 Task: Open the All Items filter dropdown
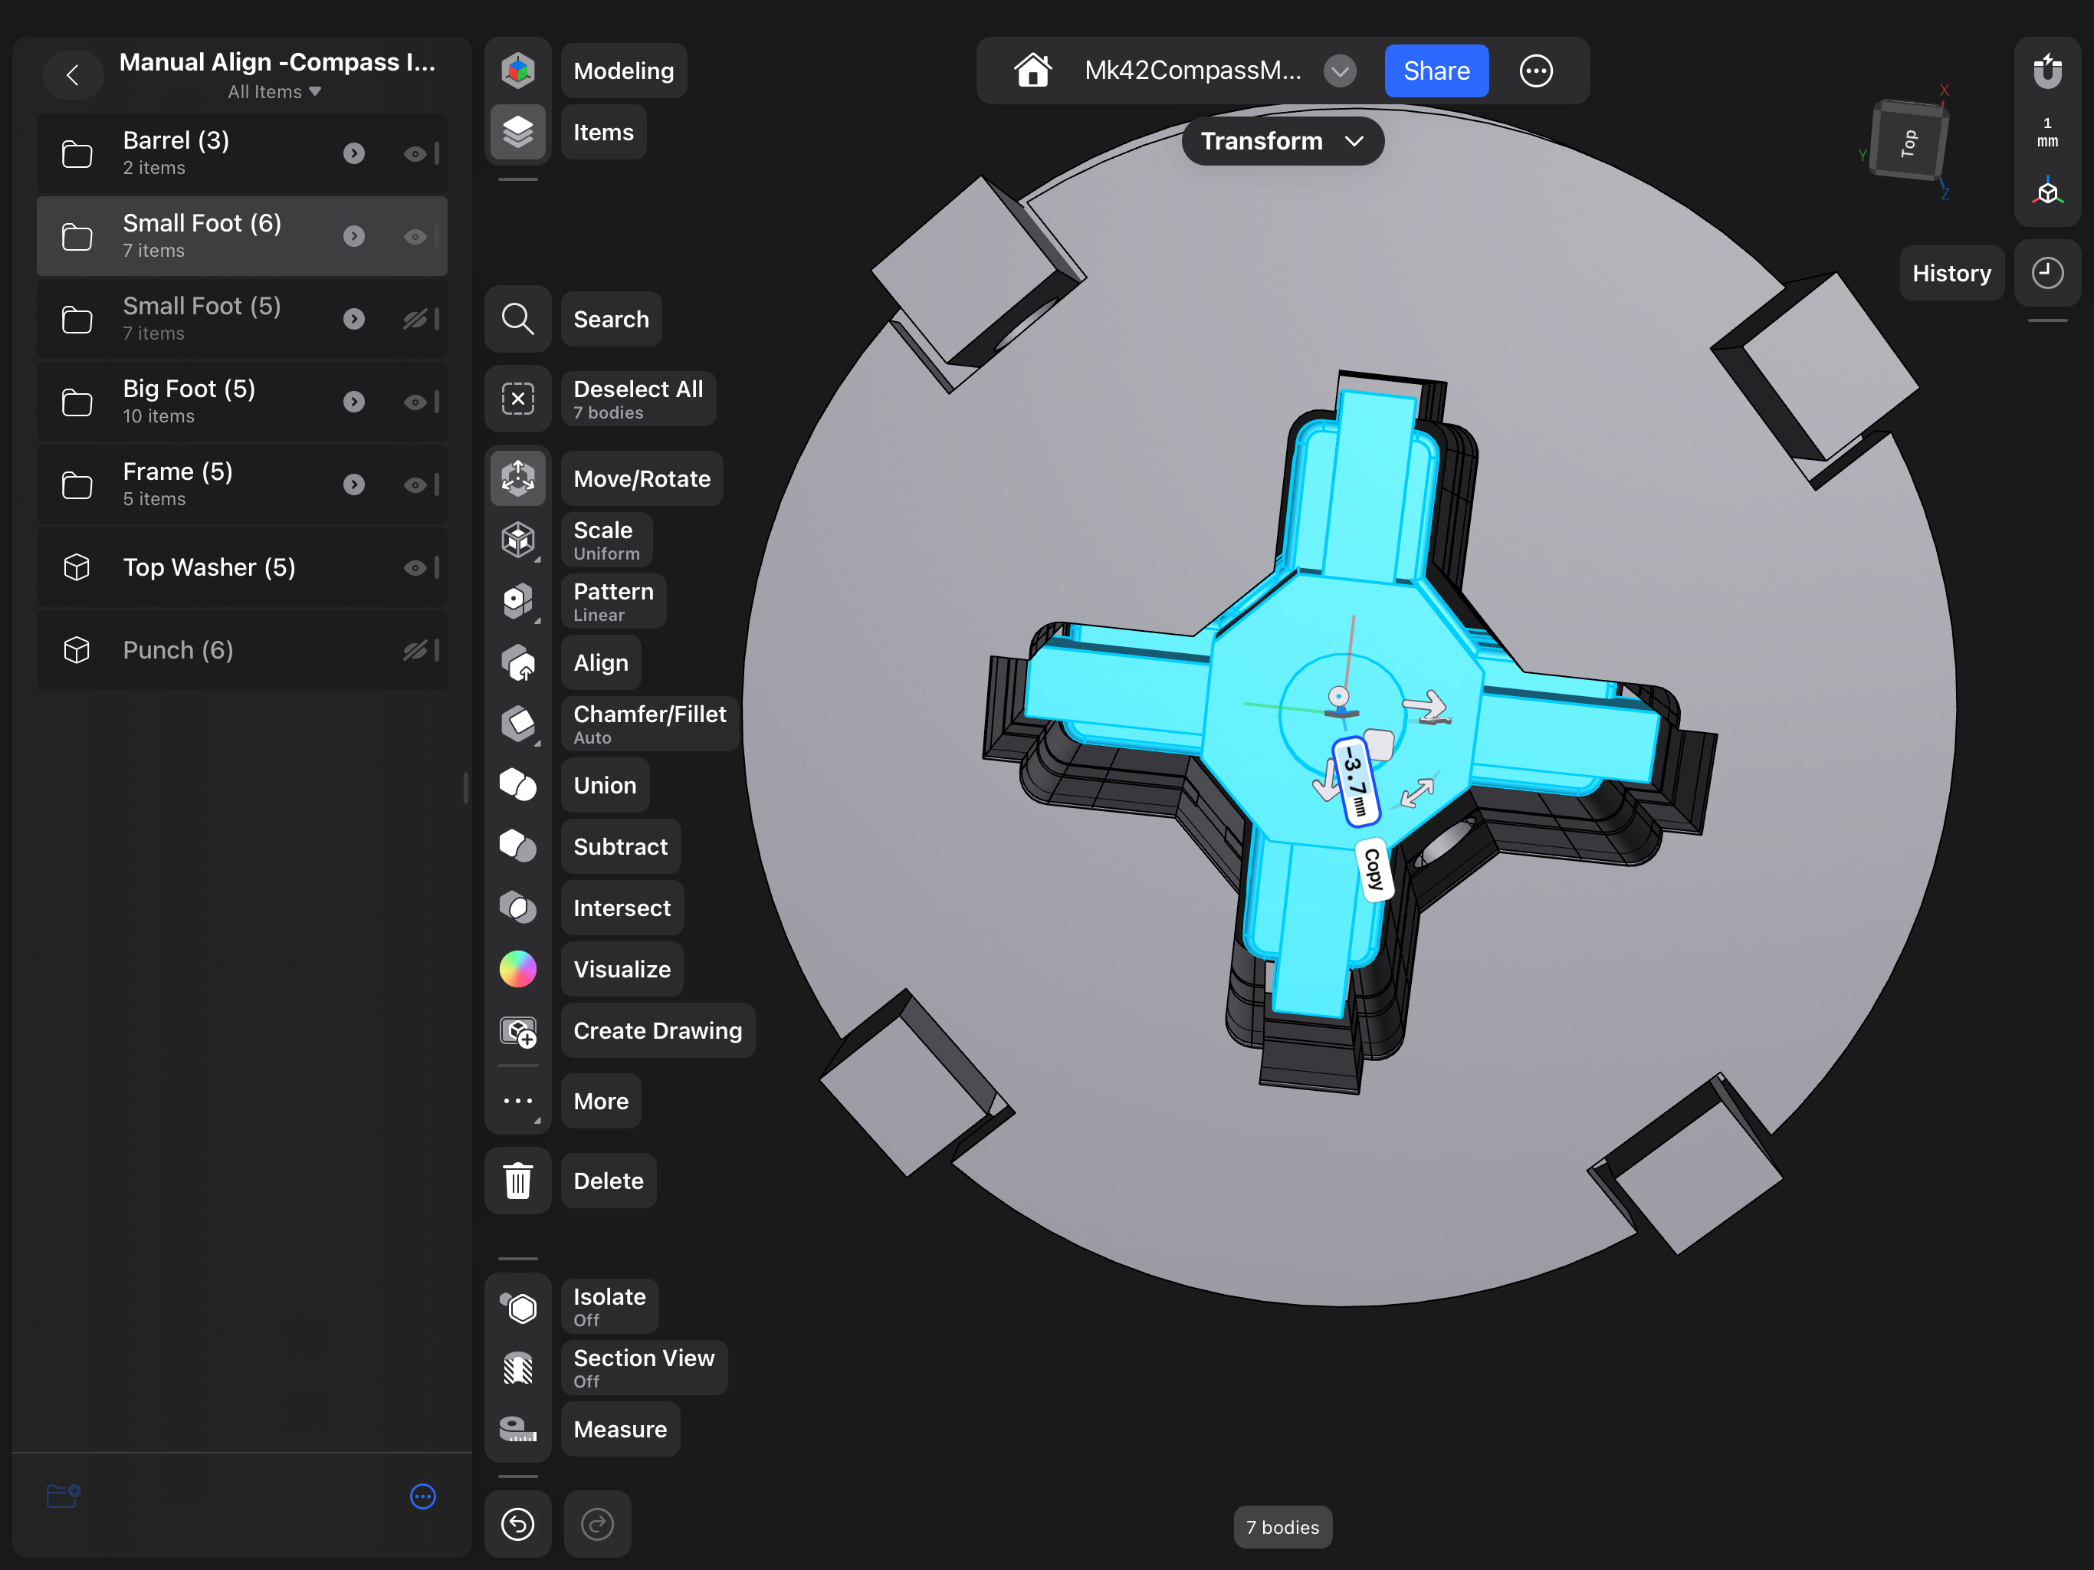click(274, 92)
